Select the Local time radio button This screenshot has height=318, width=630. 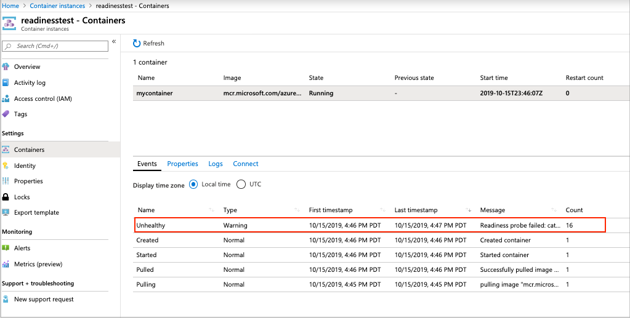click(193, 185)
